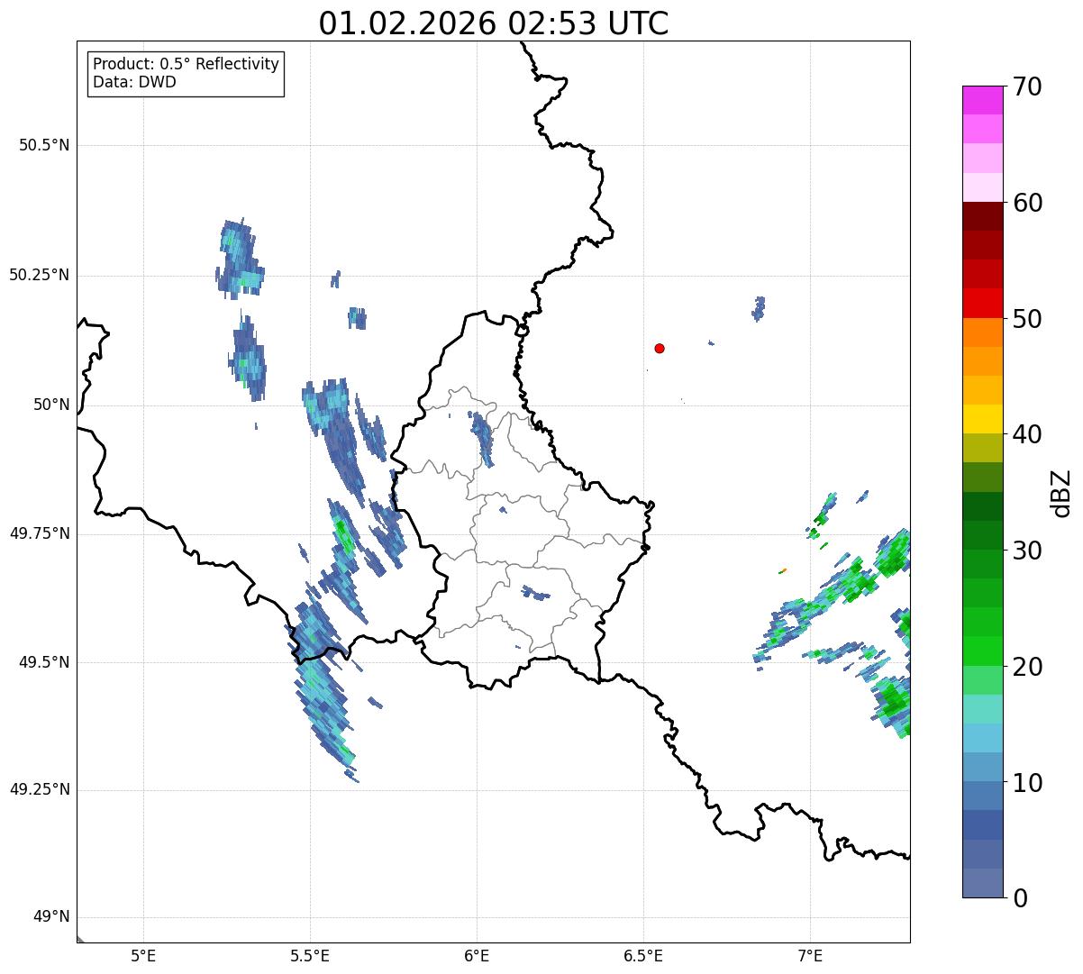The height and width of the screenshot is (974, 1083).
Task: Click the colorbar tick label 10
Action: click(x=1027, y=782)
